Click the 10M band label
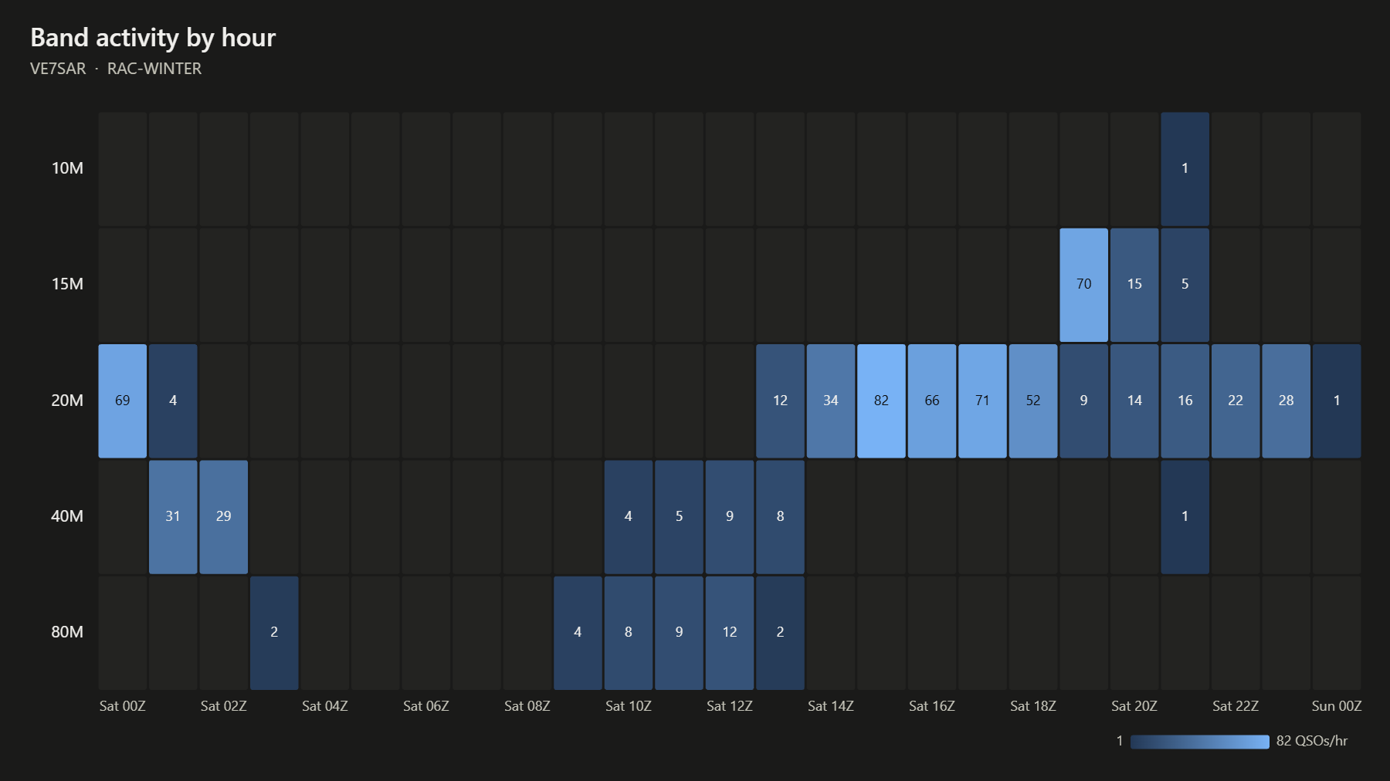Image resolution: width=1390 pixels, height=781 pixels. 67,168
